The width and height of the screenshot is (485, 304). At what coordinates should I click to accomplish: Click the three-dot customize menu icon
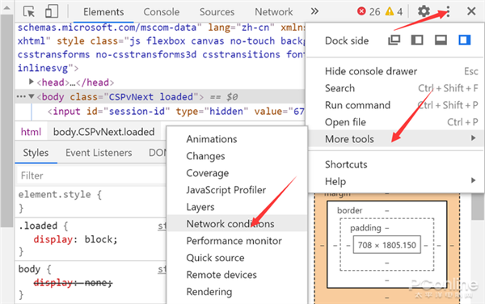click(x=448, y=12)
